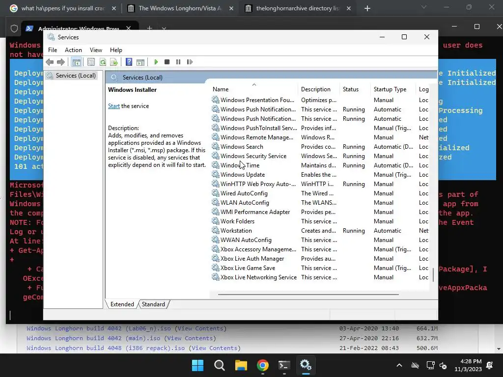503x377 pixels.
Task: Open the Windows Start menu
Action: coord(197,365)
